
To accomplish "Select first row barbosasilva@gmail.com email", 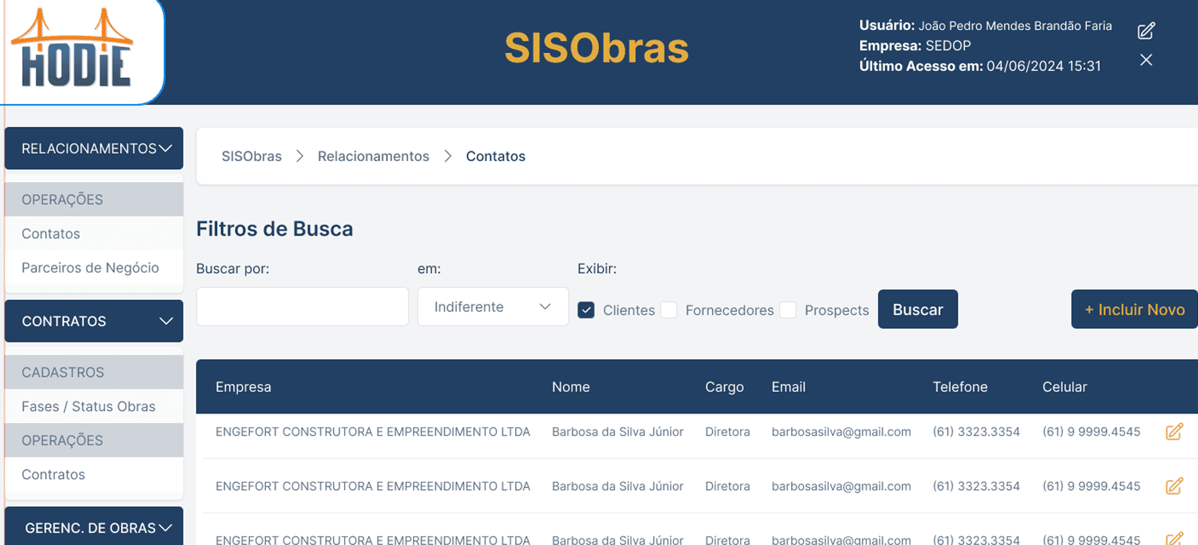I will [841, 432].
